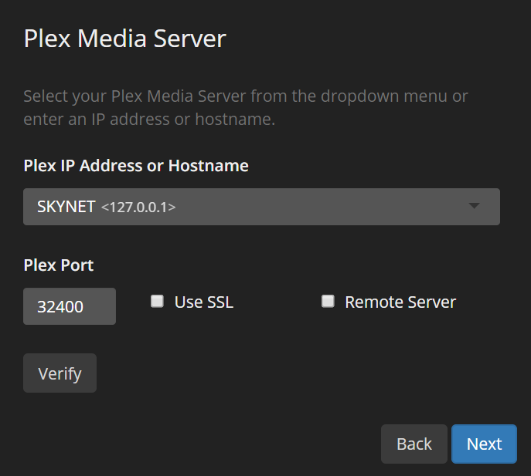Click the 32400 port number value
Image resolution: width=531 pixels, height=476 pixels.
click(60, 307)
